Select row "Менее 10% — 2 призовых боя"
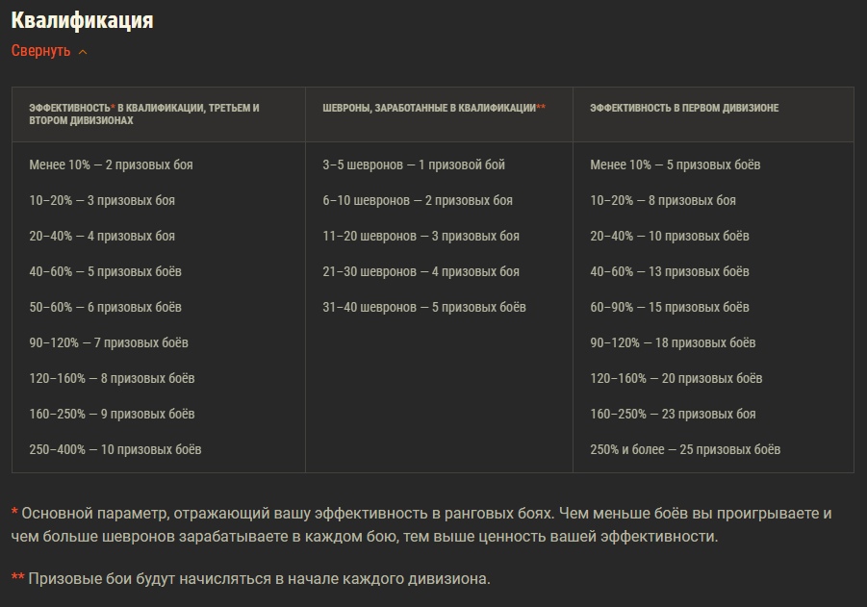 click(x=111, y=164)
